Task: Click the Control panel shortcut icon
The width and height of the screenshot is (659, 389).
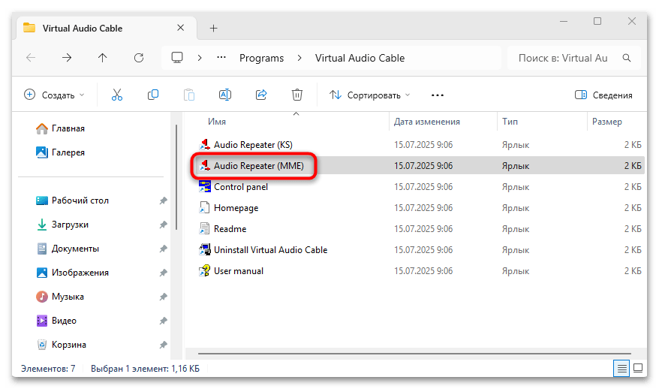Action: point(204,187)
